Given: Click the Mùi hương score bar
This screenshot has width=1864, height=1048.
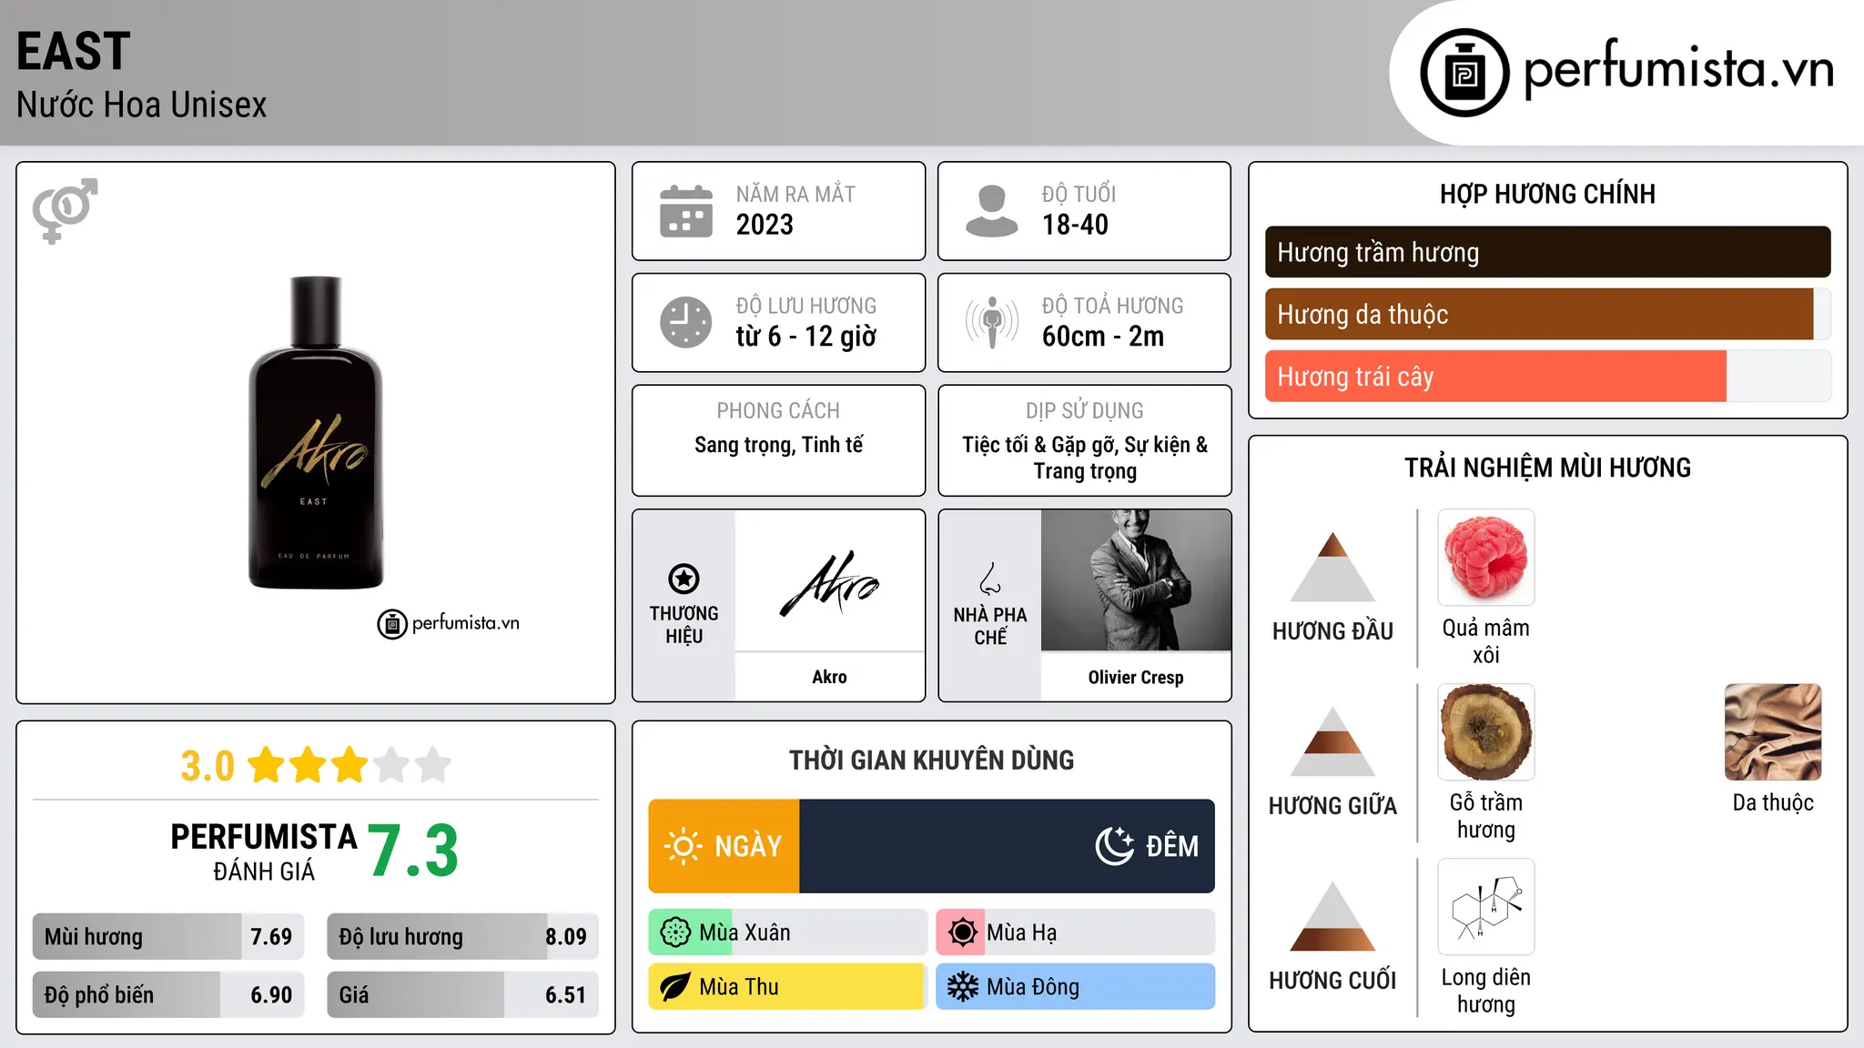Looking at the screenshot, I should coord(168,936).
